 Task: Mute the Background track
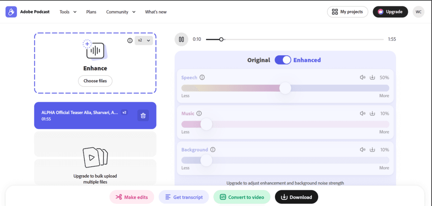click(362, 150)
